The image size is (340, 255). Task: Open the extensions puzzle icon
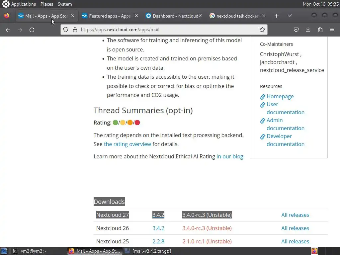[320, 30]
